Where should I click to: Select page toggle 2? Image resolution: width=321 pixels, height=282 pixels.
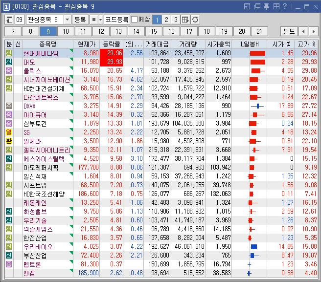166,20
